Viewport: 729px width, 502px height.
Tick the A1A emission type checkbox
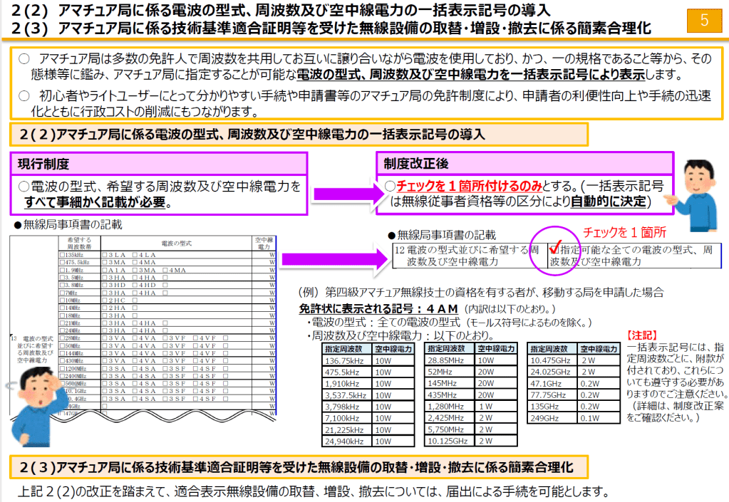click(105, 271)
